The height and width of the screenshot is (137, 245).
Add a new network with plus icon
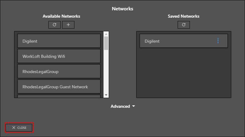click(68, 25)
